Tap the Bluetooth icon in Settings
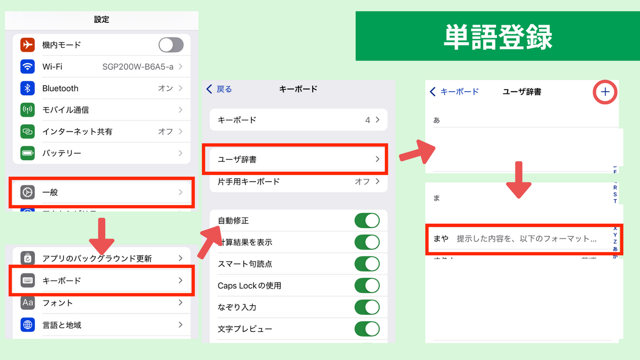The image size is (640, 360). (28, 88)
